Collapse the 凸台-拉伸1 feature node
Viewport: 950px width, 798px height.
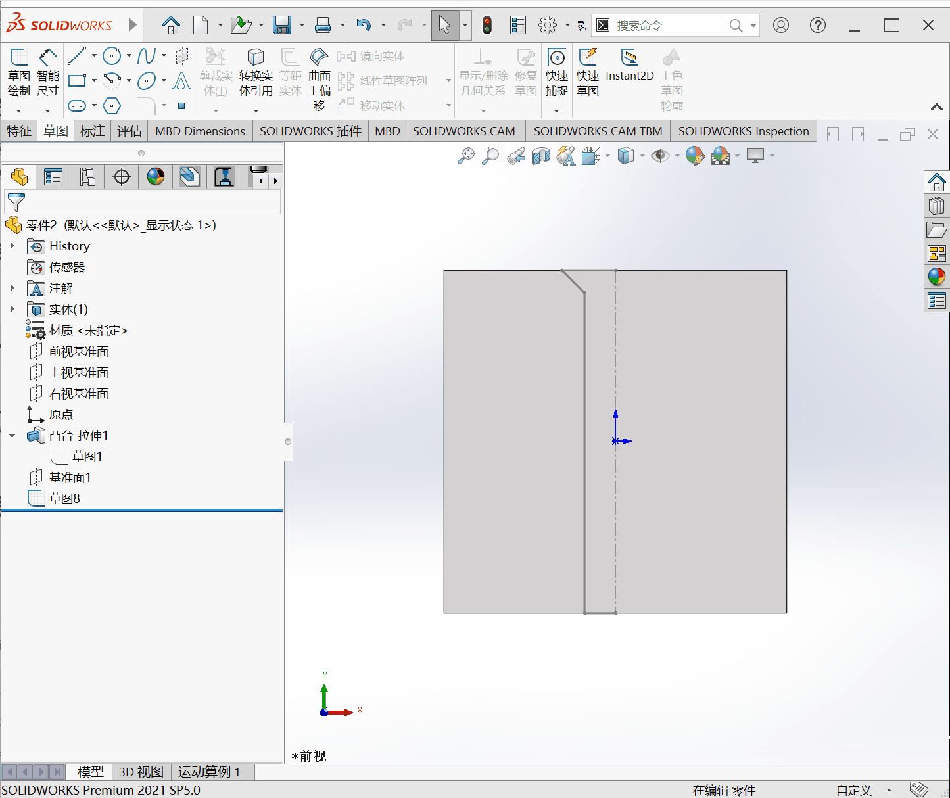[12, 435]
